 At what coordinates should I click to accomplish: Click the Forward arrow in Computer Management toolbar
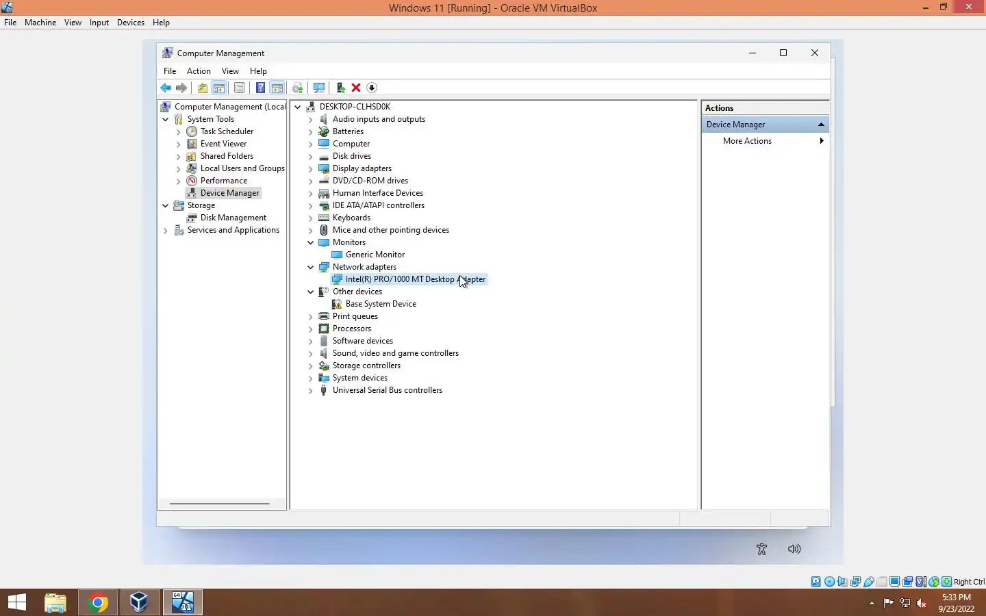pos(181,88)
